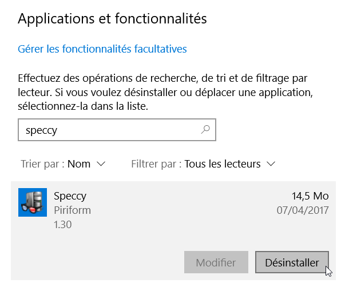Open the Tous les lecteurs dropdown
Viewport: 349px width, 295px height.
point(230,164)
